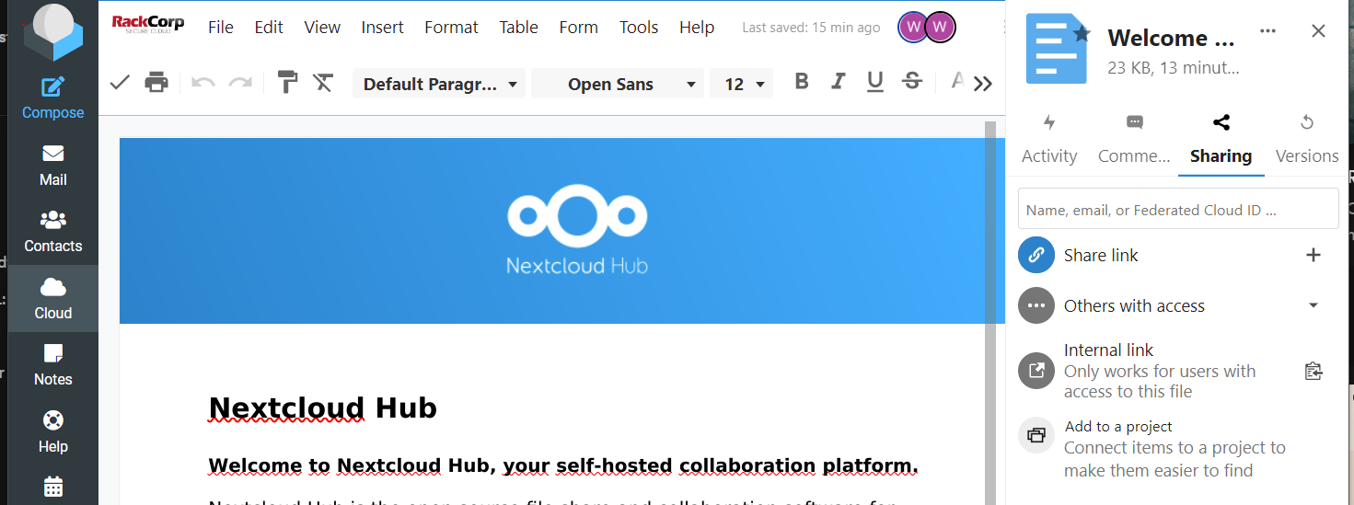The height and width of the screenshot is (505, 1354).
Task: Open the Compose sidebar item
Action: [x=52, y=98]
